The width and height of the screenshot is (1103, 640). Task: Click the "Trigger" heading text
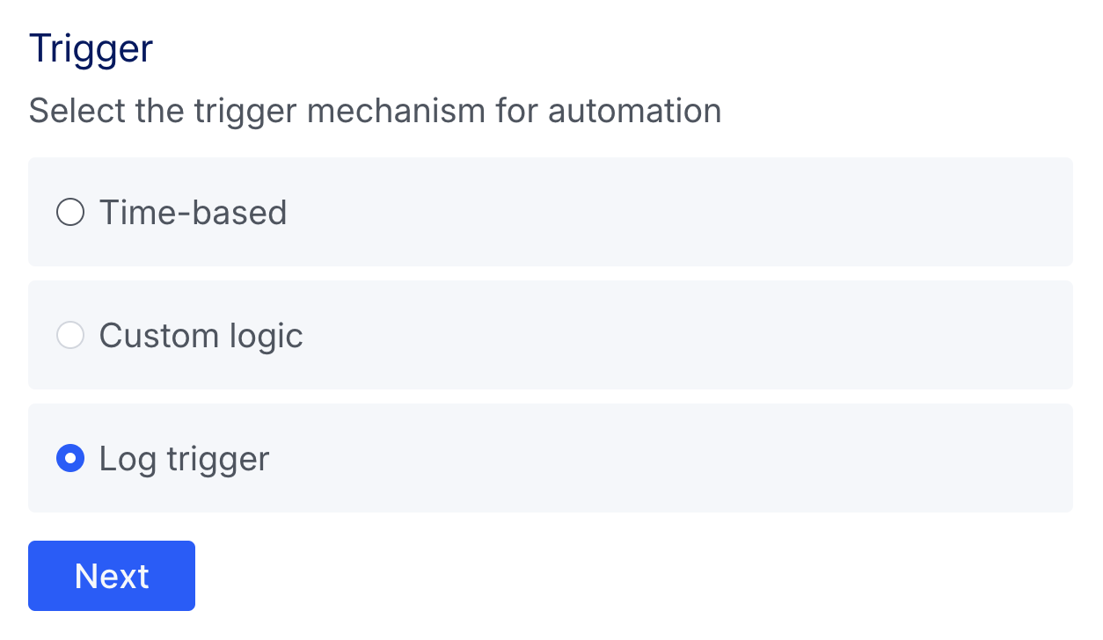coord(91,48)
